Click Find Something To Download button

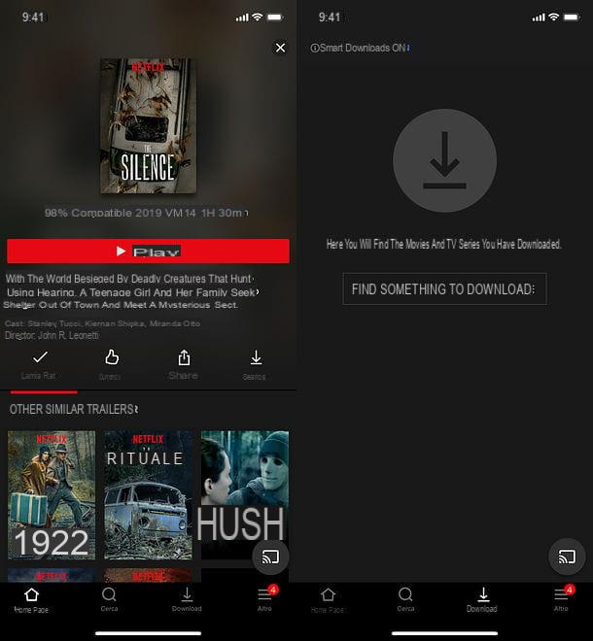(x=444, y=289)
